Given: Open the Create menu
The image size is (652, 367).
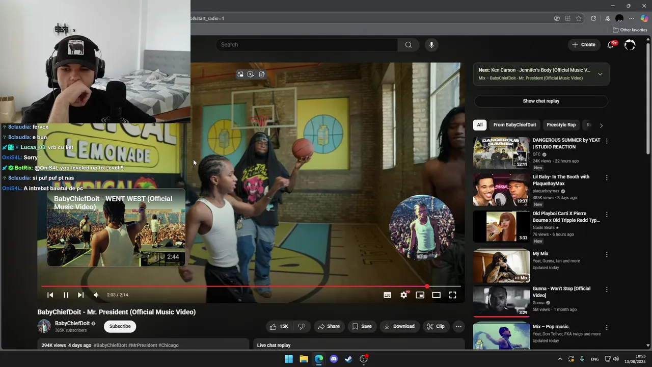Looking at the screenshot, I should coord(584,45).
